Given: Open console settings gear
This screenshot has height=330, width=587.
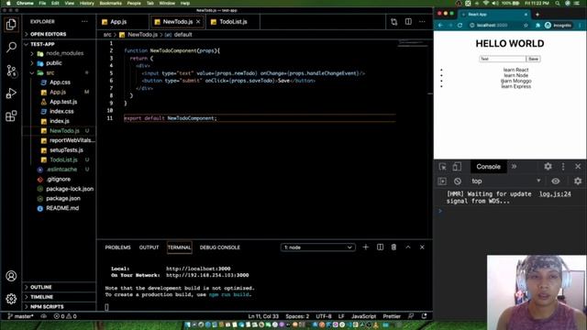Looking at the screenshot, I should coord(578,181).
